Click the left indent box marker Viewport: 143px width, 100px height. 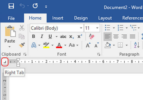pyautogui.click(x=18, y=65)
